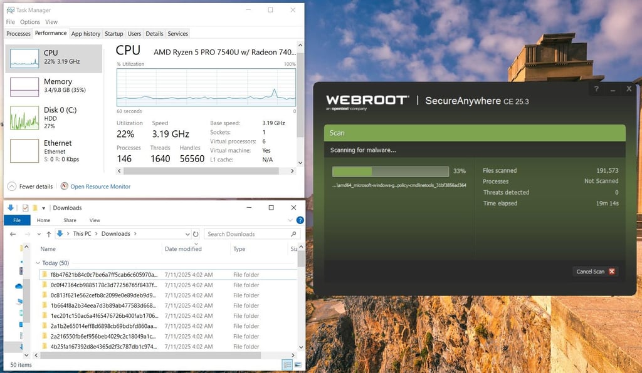Click the red X icon on Cancel Scan
The height and width of the screenshot is (373, 642).
click(x=612, y=271)
